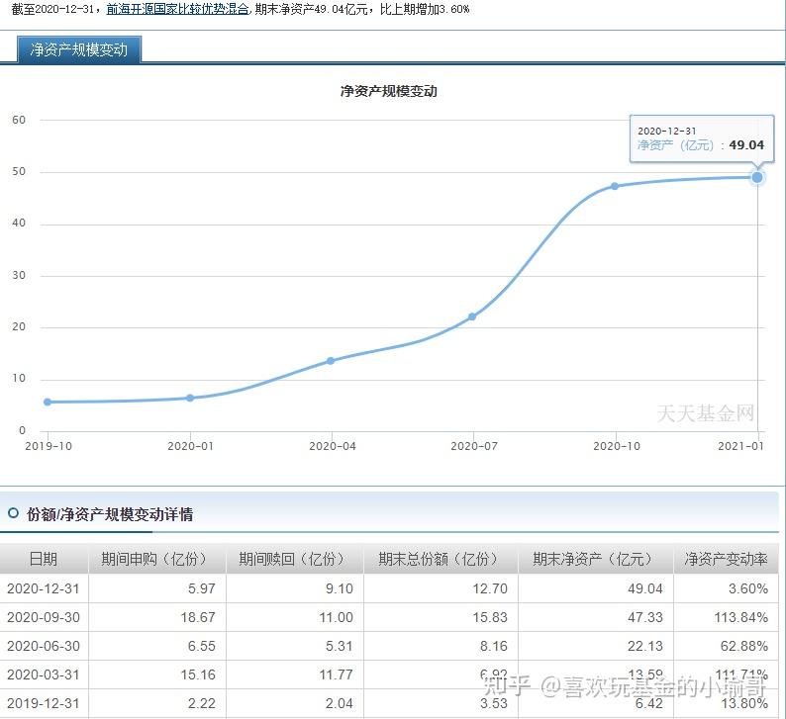This screenshot has width=786, height=719.
Task: Click the 49.04 tooltip box on chart
Action: (x=701, y=138)
